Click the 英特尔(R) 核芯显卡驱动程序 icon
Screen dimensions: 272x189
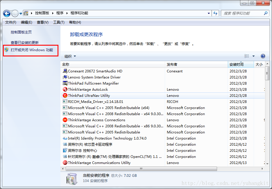[x=65, y=144]
